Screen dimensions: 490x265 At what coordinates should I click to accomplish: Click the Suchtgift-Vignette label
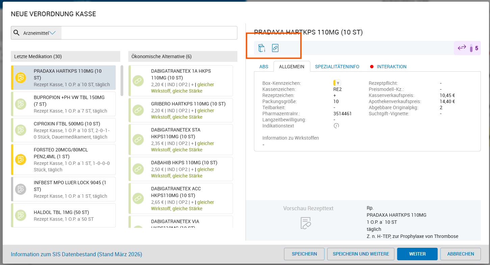[x=389, y=114]
